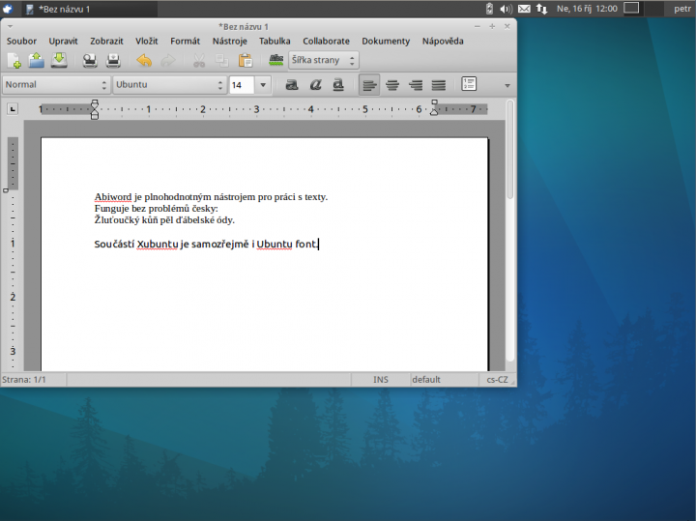Screen dimensions: 696x521
Task: Click the volume icon in the panel
Action: 506,9
